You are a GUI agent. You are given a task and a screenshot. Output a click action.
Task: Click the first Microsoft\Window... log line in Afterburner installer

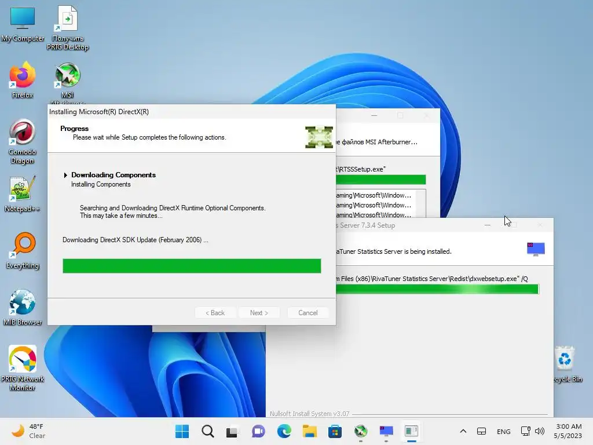[x=374, y=195]
